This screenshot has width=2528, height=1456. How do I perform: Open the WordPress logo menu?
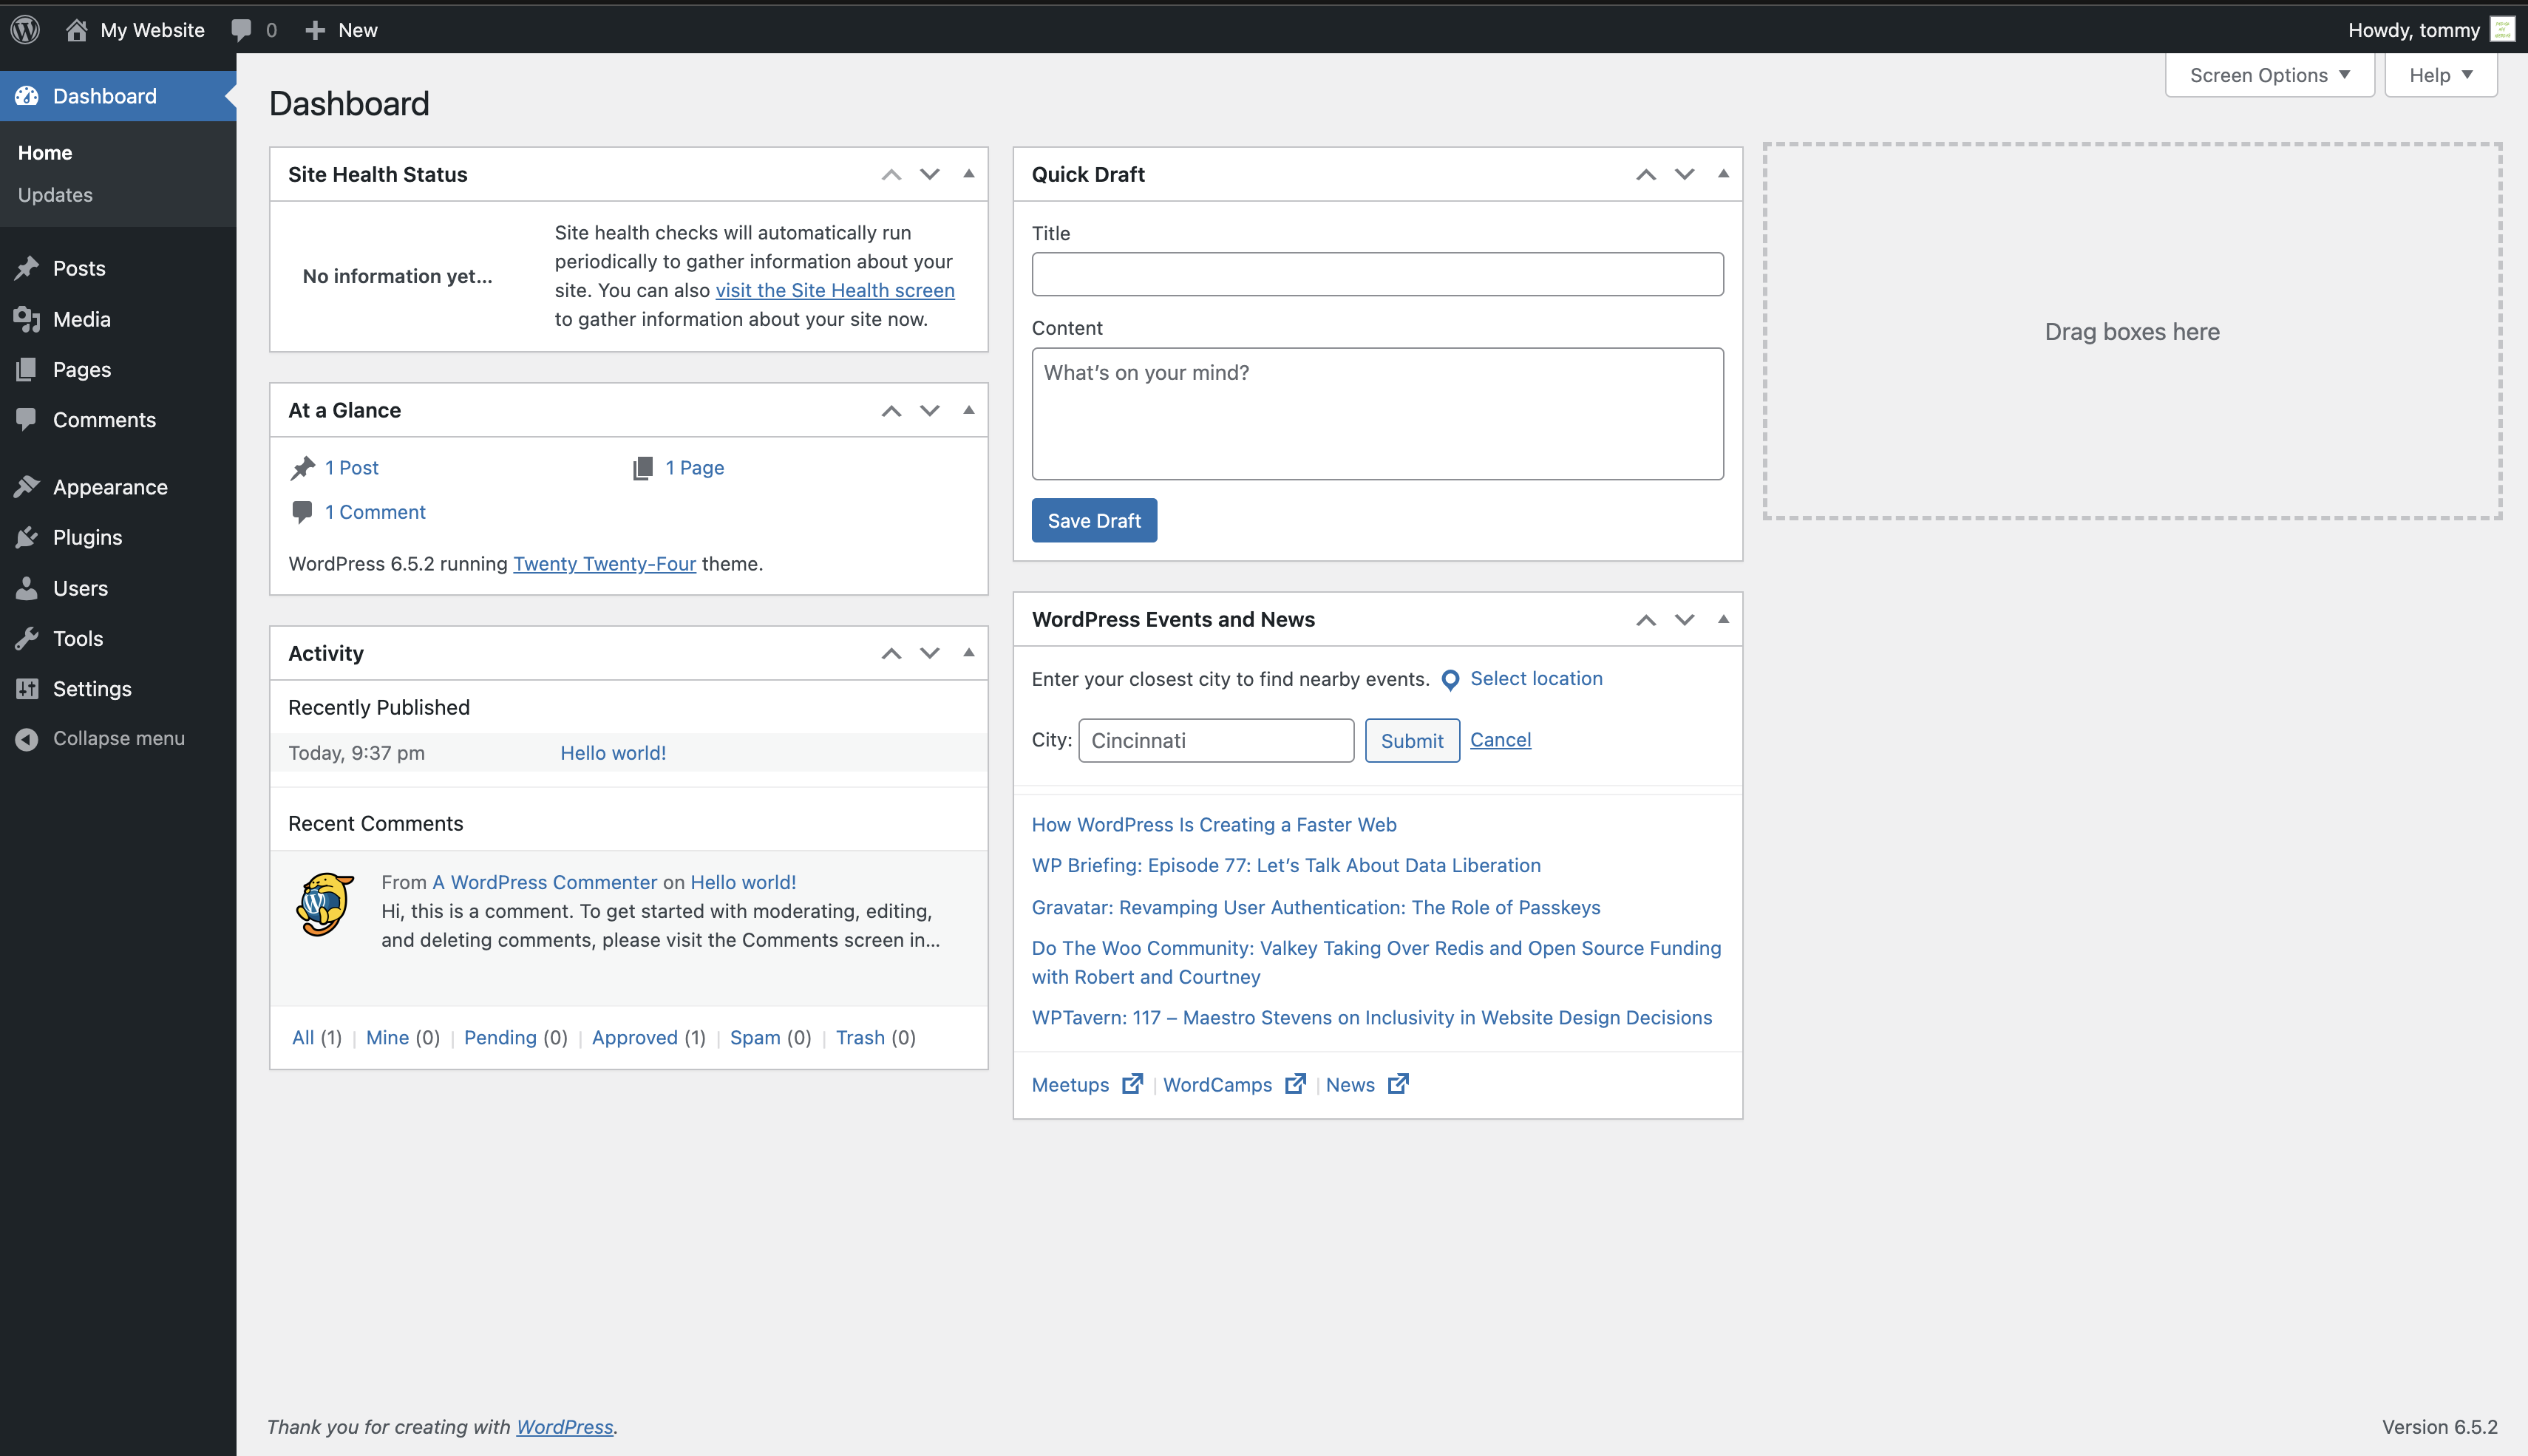pos(25,29)
